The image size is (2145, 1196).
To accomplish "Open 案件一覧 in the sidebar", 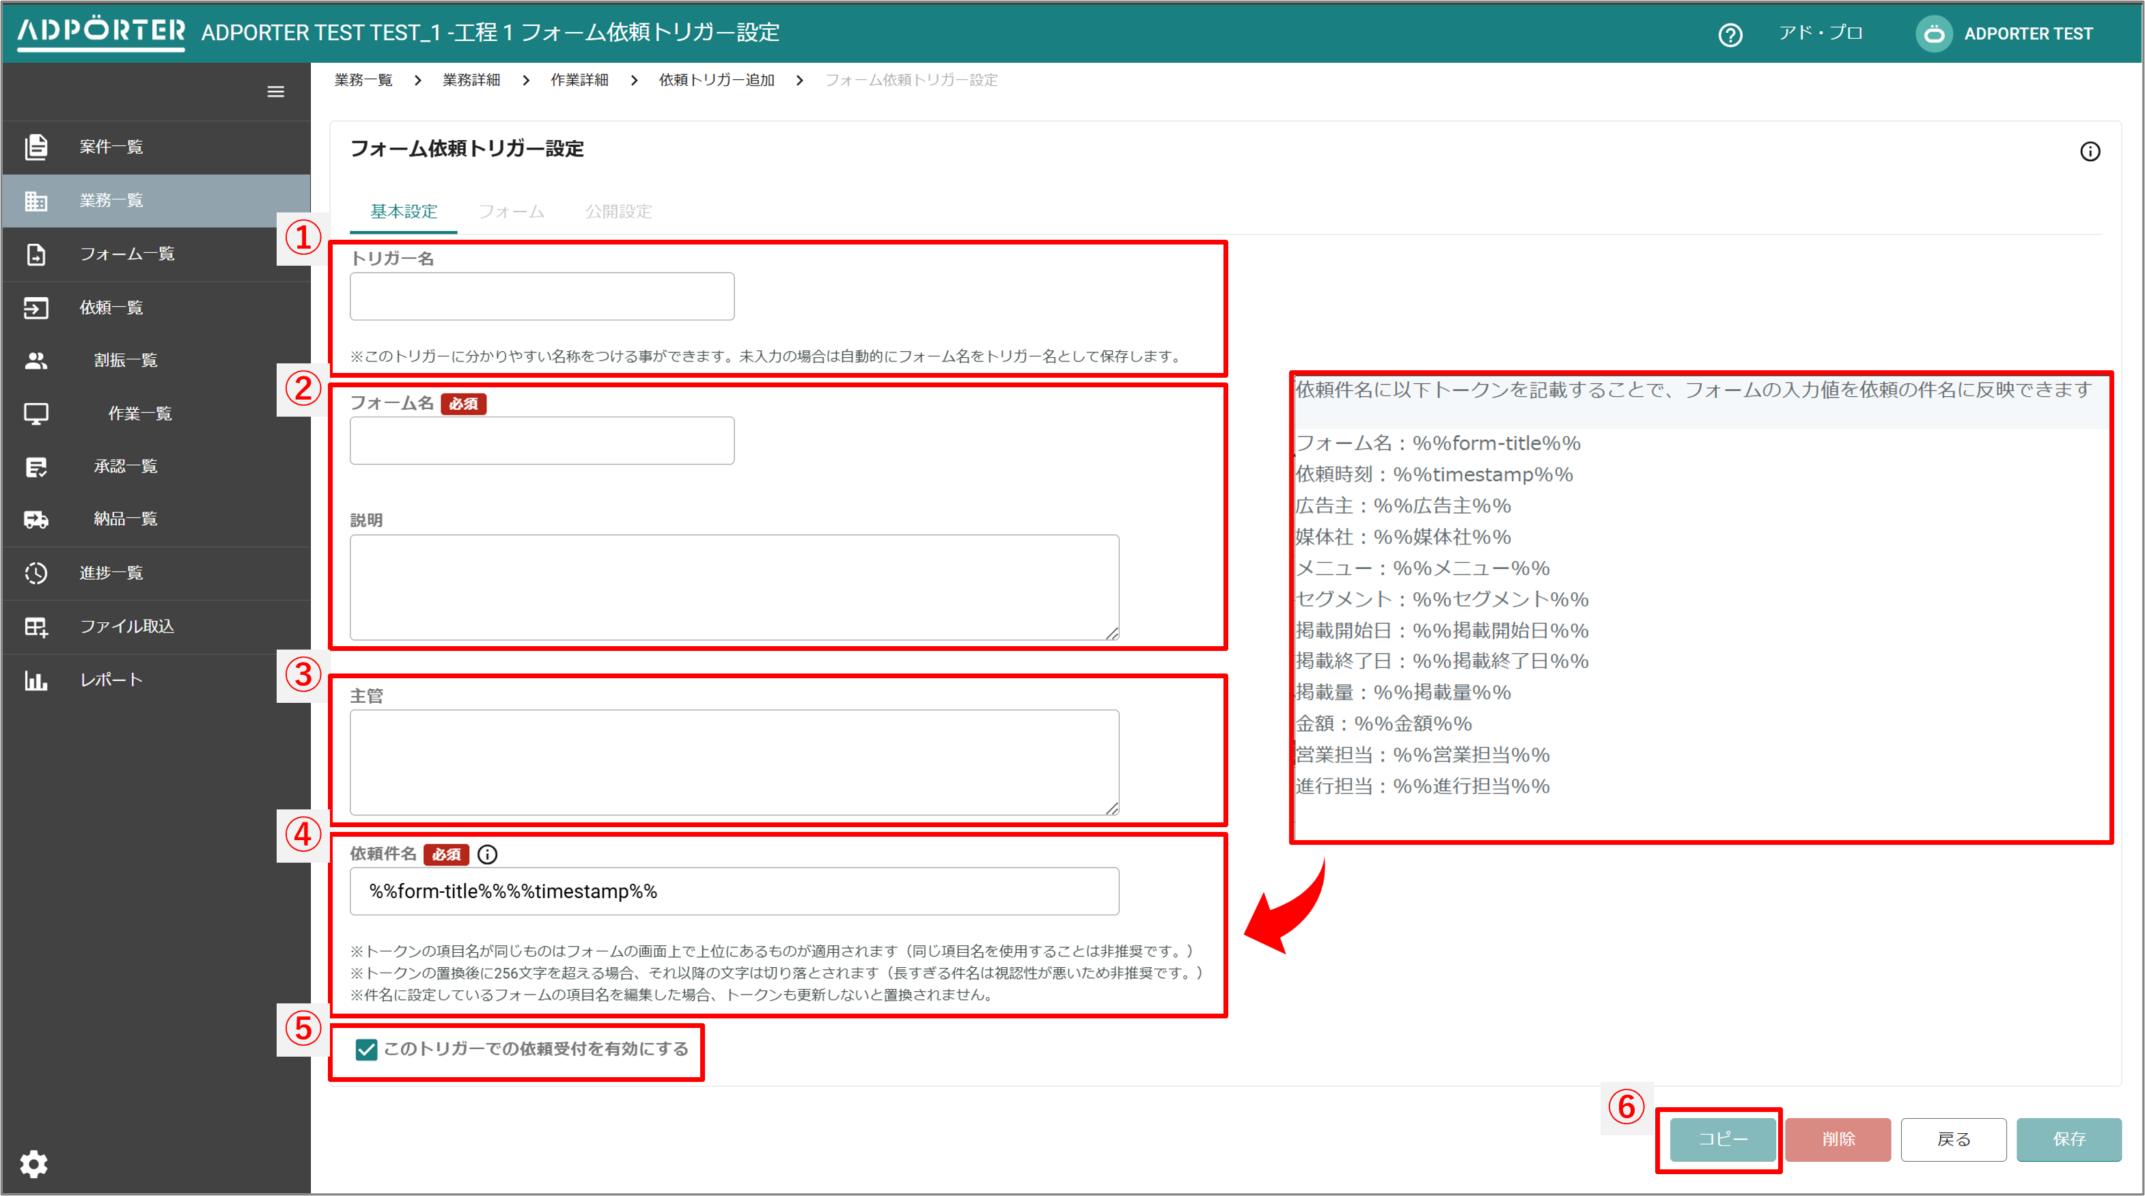I will (x=156, y=147).
